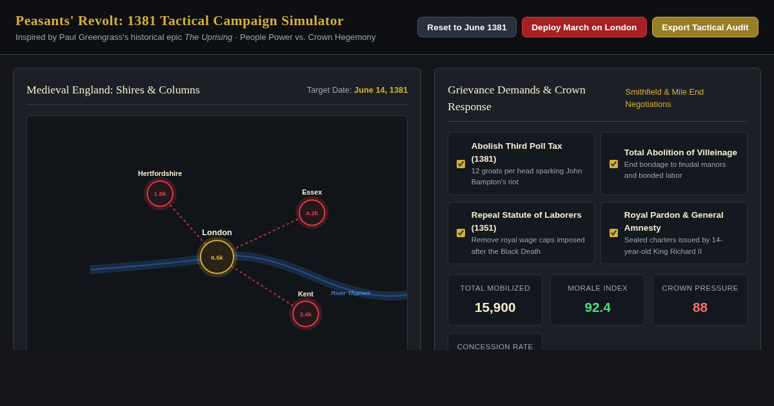774x406 pixels.
Task: Select the London 6.5k map node
Action: (x=217, y=257)
